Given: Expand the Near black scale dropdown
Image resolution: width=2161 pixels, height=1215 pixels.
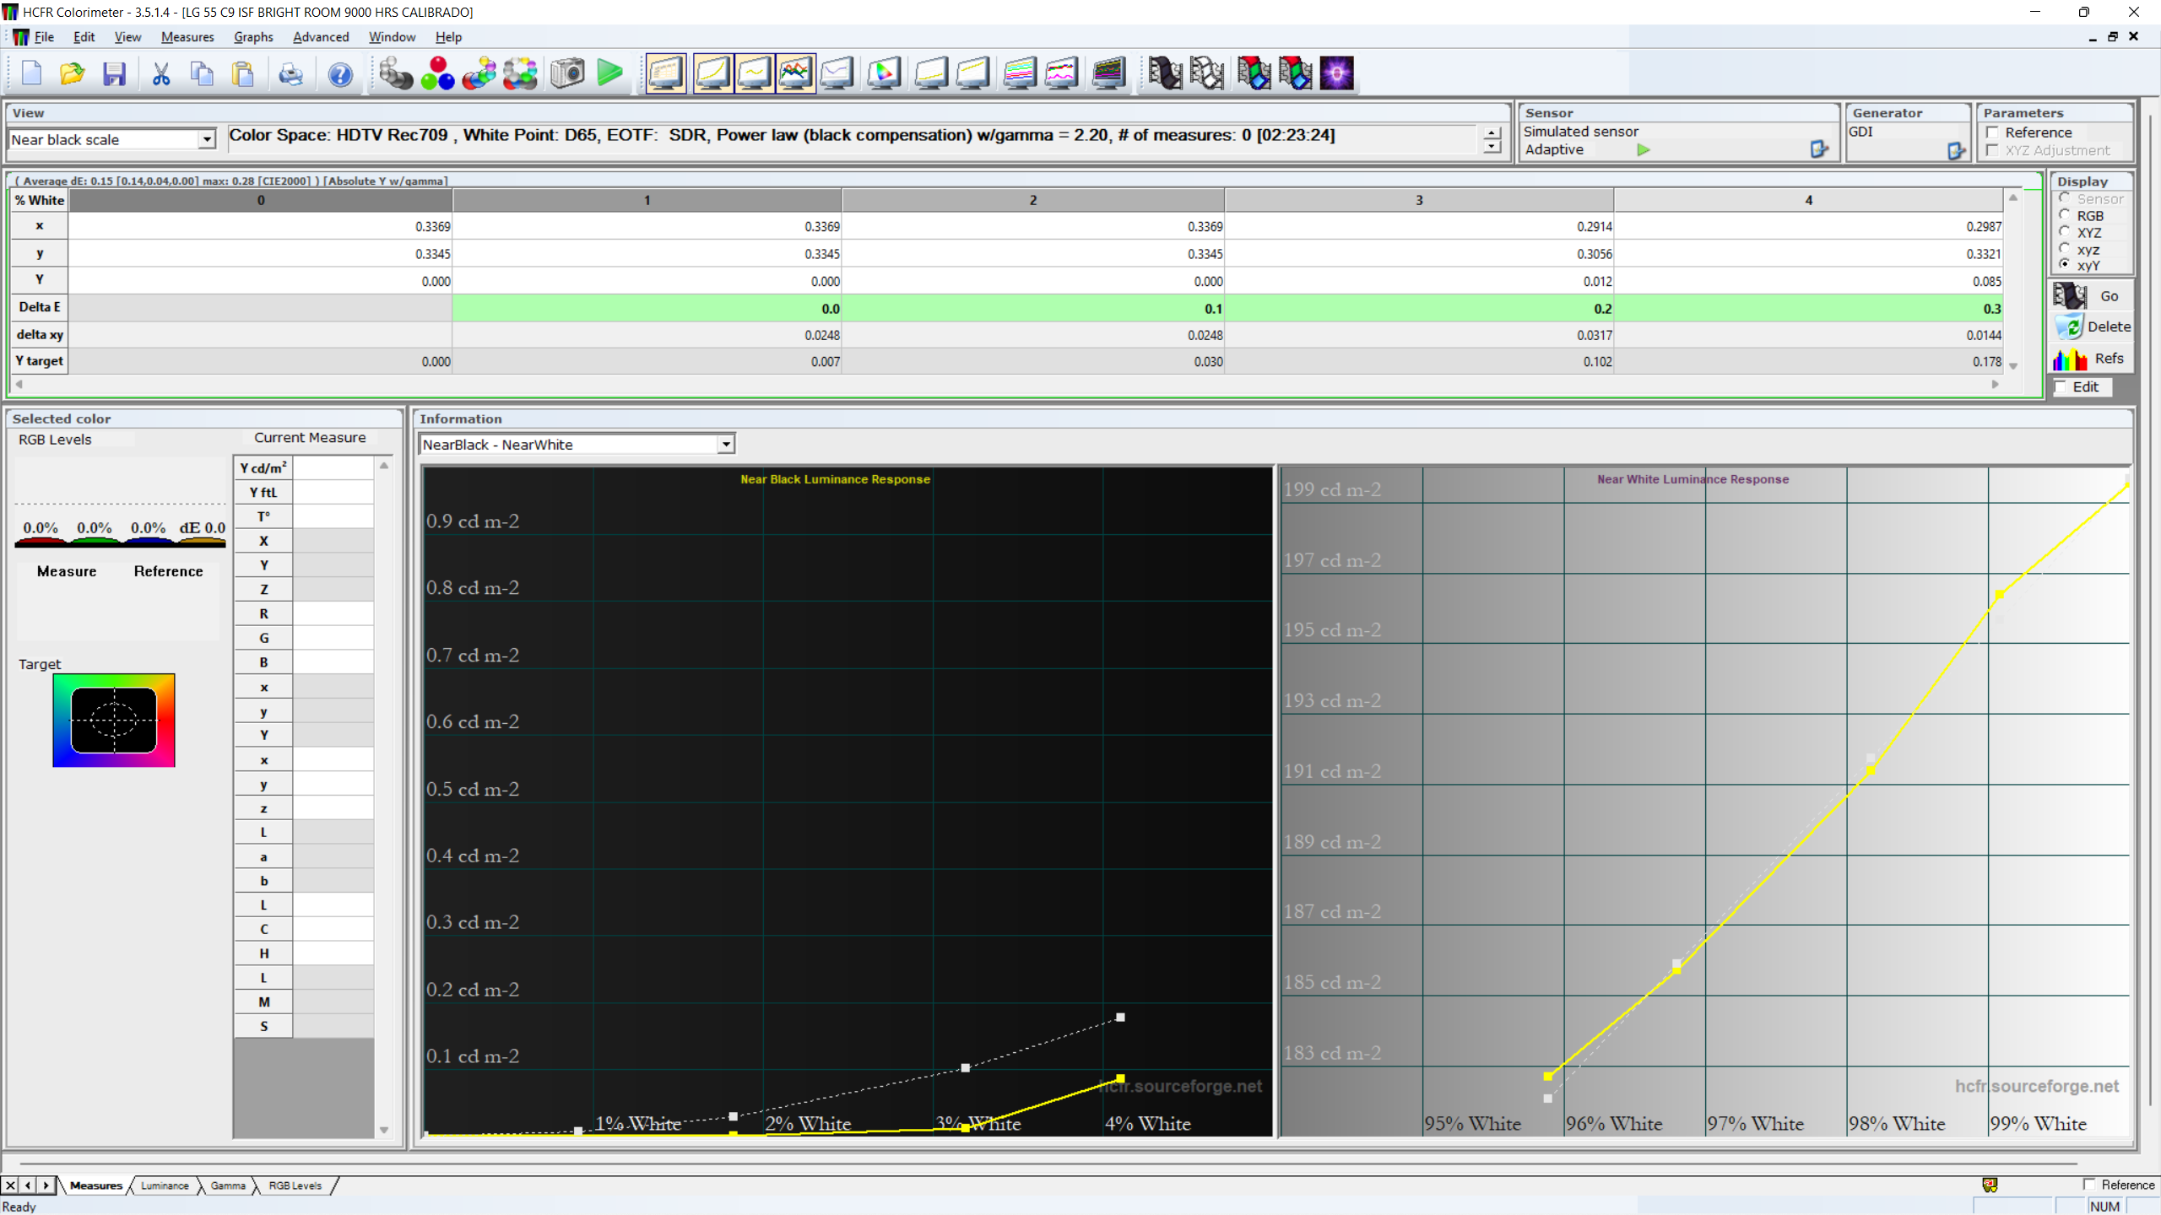Looking at the screenshot, I should (207, 140).
